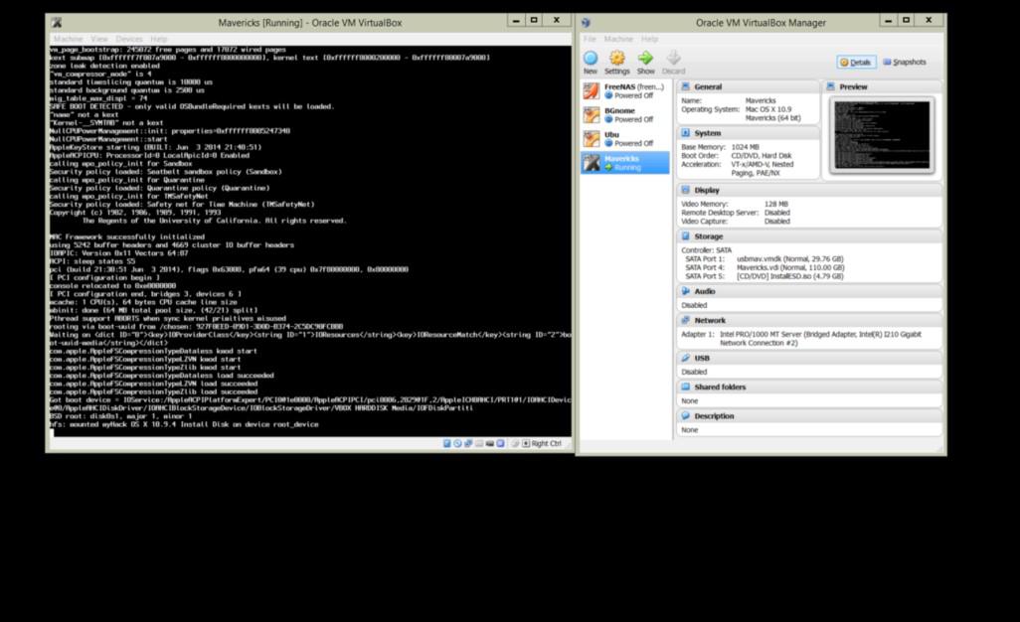The image size is (1020, 622).
Task: Click the green Show arrow icon
Action: point(645,61)
